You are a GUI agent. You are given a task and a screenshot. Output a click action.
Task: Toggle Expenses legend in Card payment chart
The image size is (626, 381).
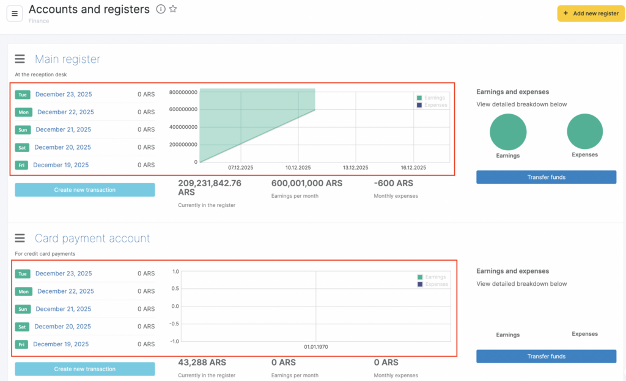pyautogui.click(x=432, y=285)
